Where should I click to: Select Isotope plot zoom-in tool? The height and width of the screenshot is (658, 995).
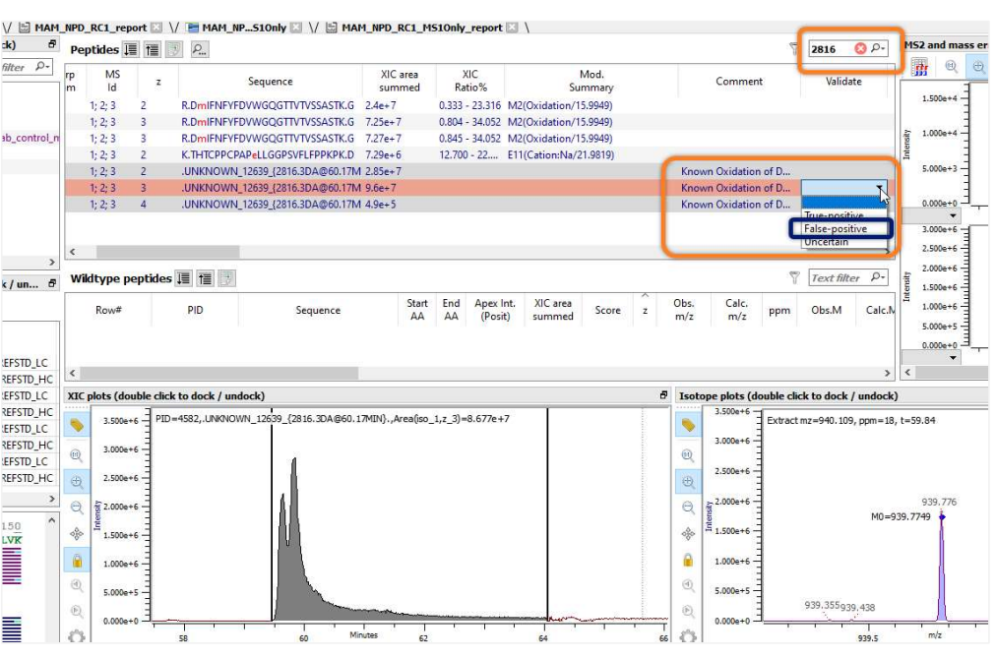pos(689,482)
